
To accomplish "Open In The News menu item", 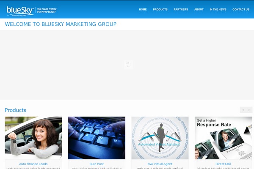I will [218, 10].
